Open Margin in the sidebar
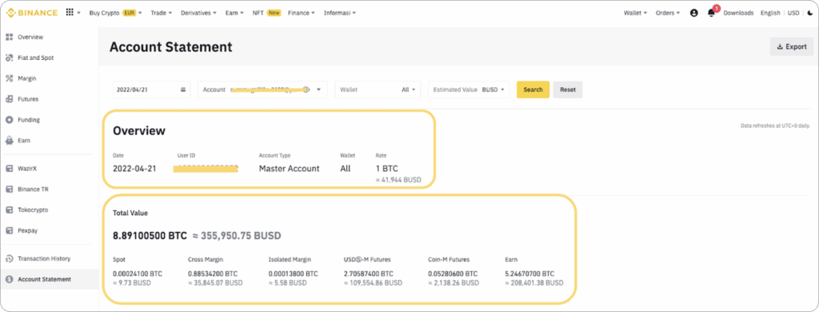The image size is (819, 312). coord(27,78)
